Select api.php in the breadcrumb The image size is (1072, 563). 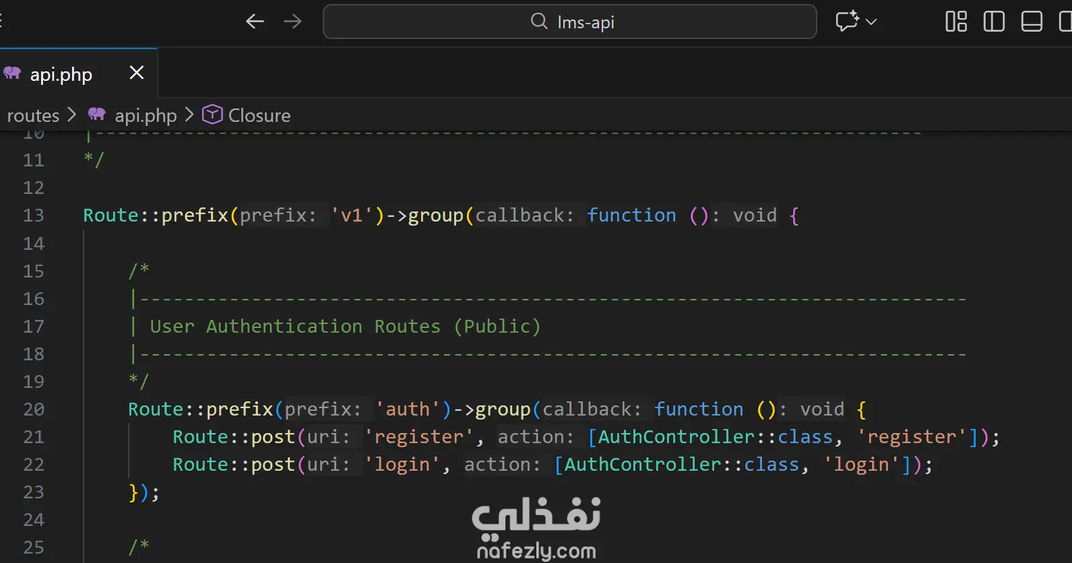click(146, 115)
